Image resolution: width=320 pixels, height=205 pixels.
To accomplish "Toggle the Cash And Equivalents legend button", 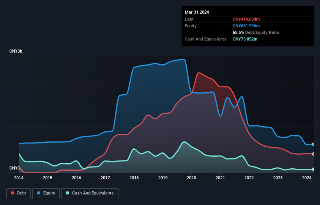I will (x=90, y=193).
